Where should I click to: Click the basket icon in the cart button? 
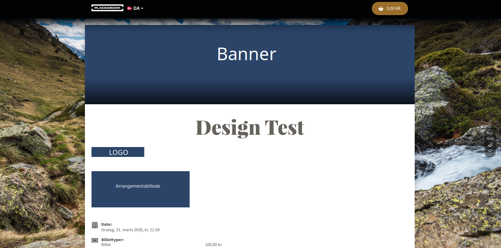pyautogui.click(x=381, y=9)
